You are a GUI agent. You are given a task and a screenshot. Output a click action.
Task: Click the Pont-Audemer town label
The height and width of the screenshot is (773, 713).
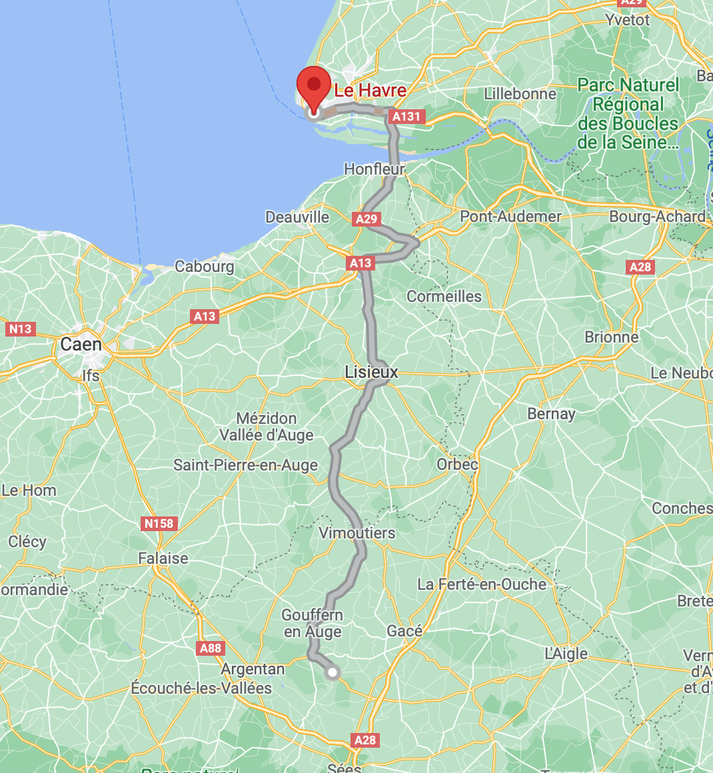(x=511, y=217)
